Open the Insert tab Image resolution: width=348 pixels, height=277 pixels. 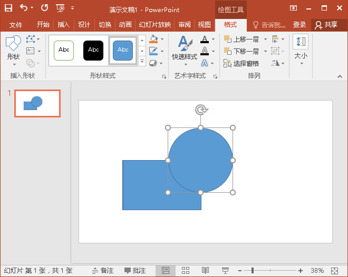[x=63, y=25]
